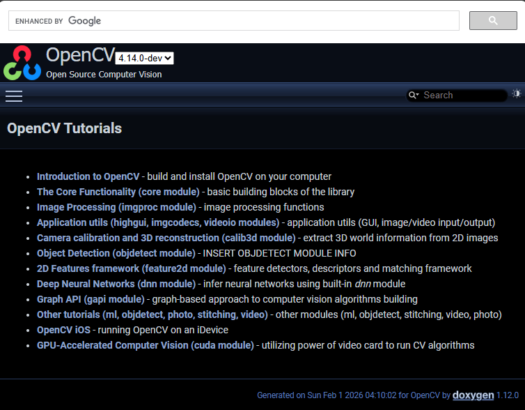Click the 'INSERT OBJDETECT MODULE INFO' description text
This screenshot has height=410, width=525.
[280, 253]
